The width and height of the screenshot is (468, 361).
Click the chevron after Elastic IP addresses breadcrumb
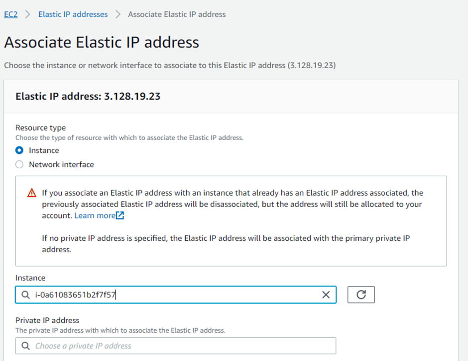118,14
